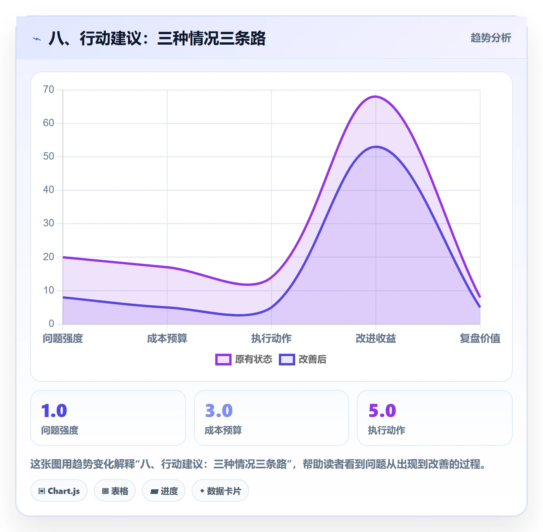Click the 趋势分析 label in the header

tap(491, 38)
